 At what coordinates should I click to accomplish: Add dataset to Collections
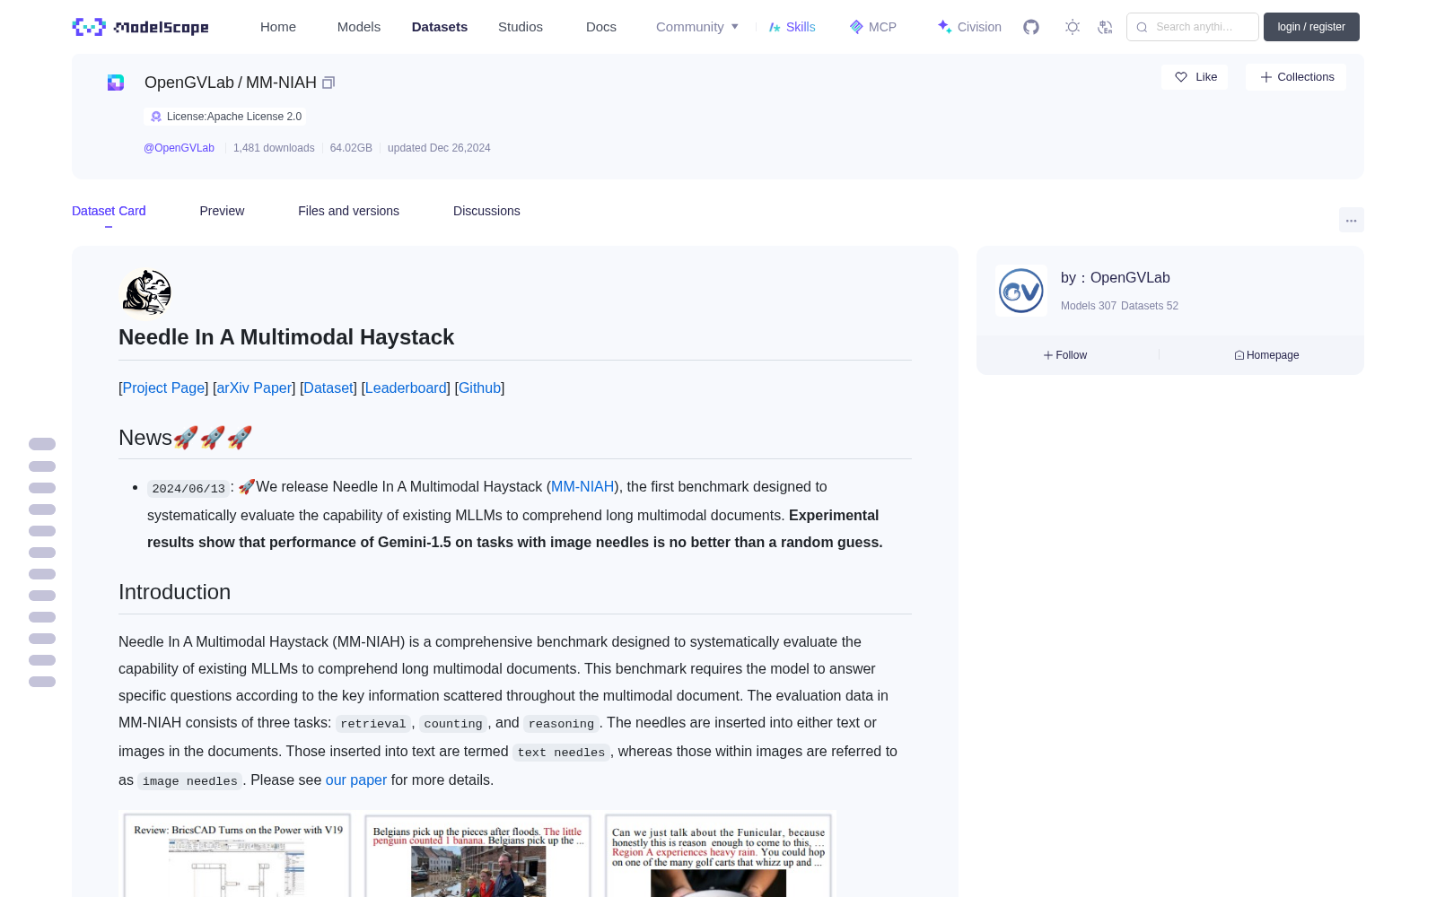1296,77
